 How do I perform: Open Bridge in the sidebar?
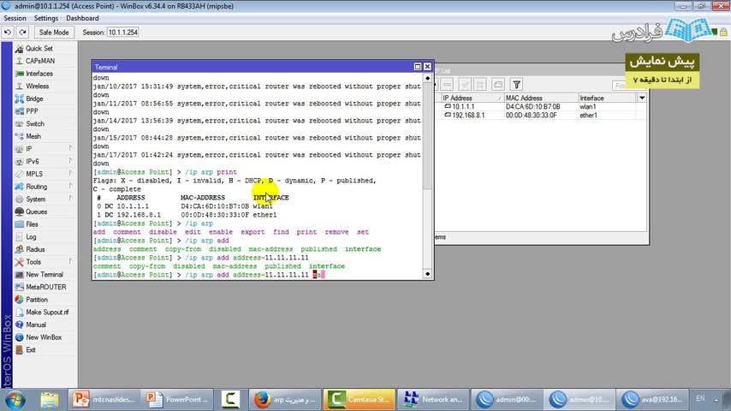(x=34, y=99)
